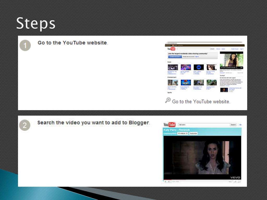
Task: Click "Search the video you want to add to Blogger."
Action: click(94, 123)
